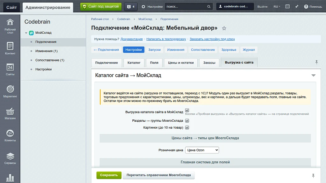This screenshot has height=183, width=326.
Task: Toggle Выгрузка каталога сайта в МойСклад checkbox
Action: [x=187, y=110]
